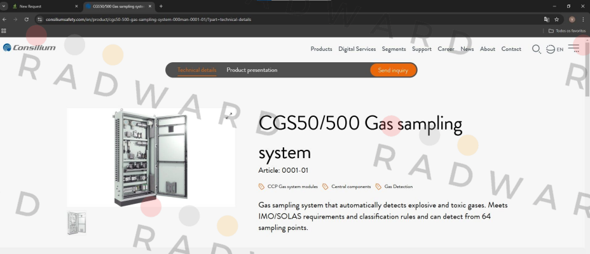Bookmark this page with the star icon

pyautogui.click(x=556, y=19)
